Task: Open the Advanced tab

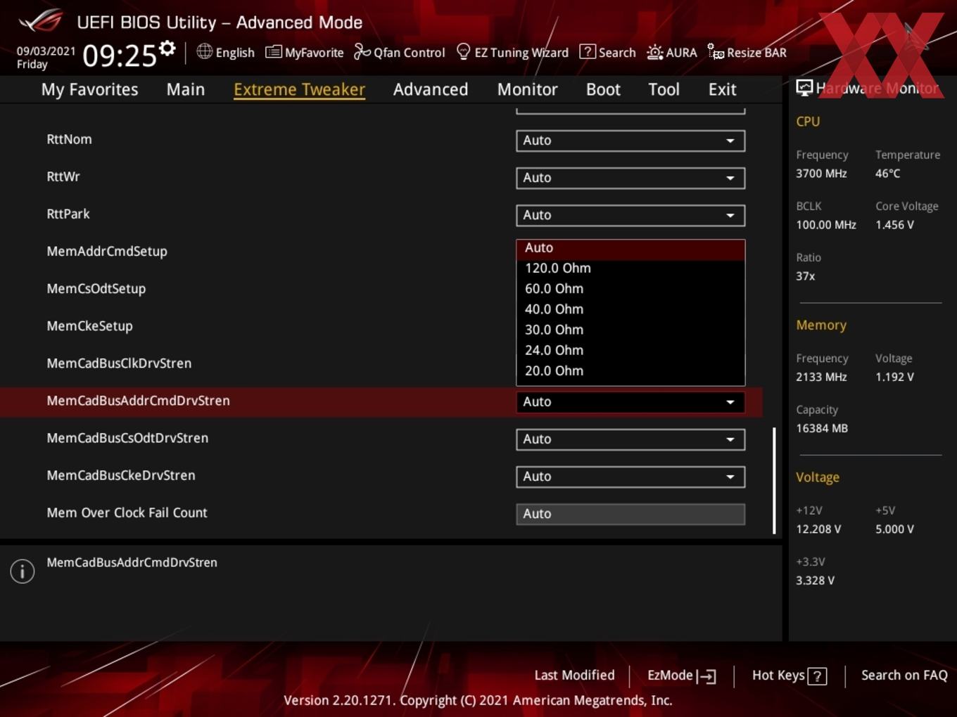Action: point(431,89)
